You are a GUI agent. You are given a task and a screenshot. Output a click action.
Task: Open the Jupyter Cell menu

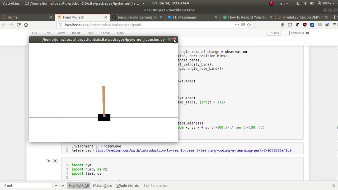click(x=90, y=33)
